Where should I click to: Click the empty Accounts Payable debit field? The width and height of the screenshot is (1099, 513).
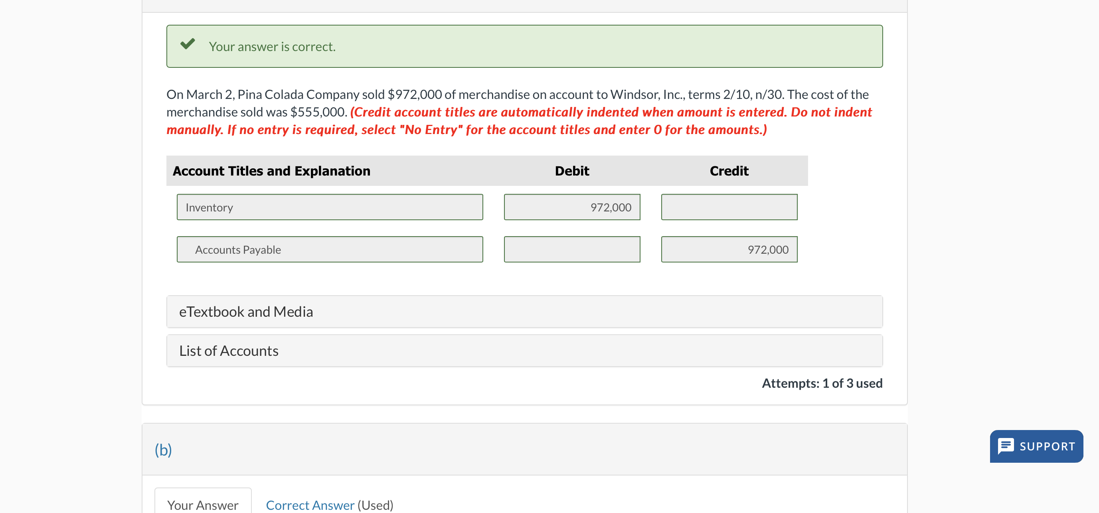point(572,249)
